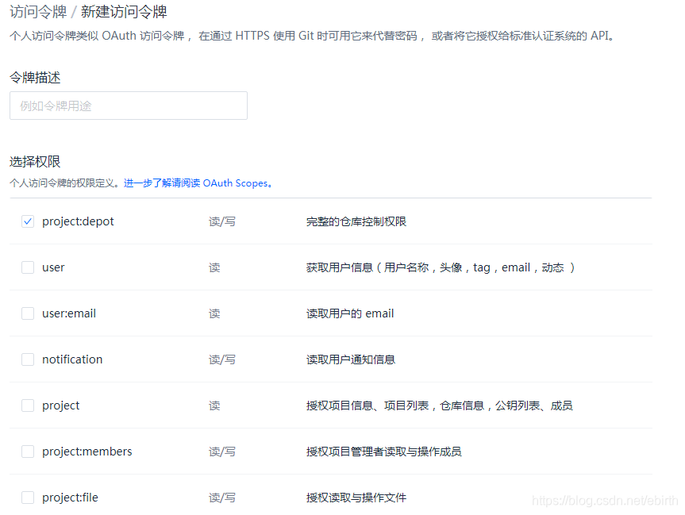Check the project scope checkbox
Image resolution: width=685 pixels, height=515 pixels.
[x=28, y=405]
